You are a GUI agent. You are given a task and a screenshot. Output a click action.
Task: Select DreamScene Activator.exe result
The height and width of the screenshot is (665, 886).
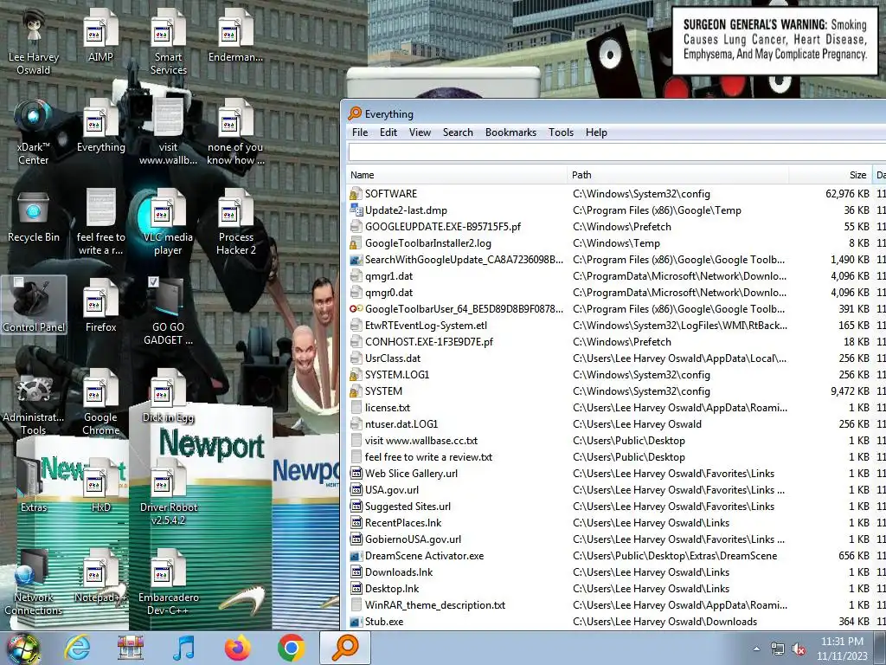(616, 556)
